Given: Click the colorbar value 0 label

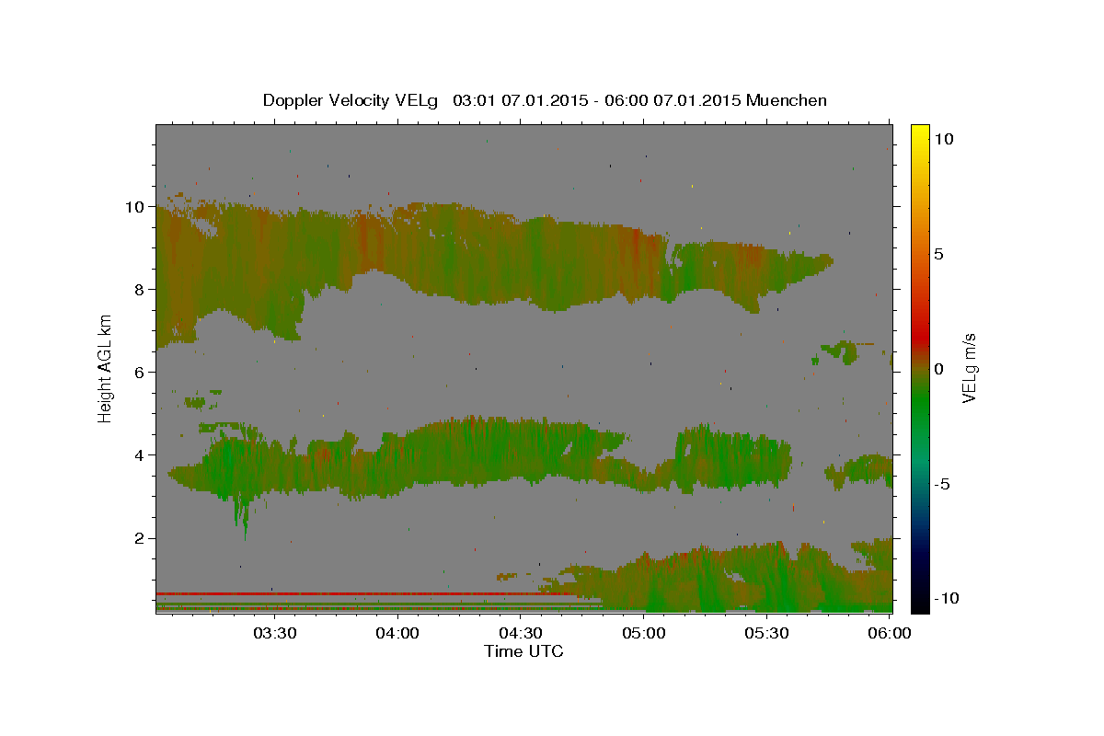Looking at the screenshot, I should (939, 369).
